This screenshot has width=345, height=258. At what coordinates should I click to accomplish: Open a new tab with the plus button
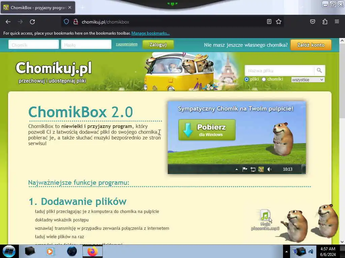pyautogui.click(x=83, y=8)
